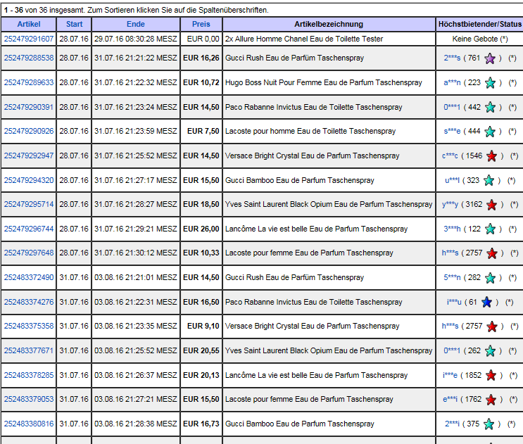Open bidder profile 2***i
The image size is (523, 444).
point(453,424)
